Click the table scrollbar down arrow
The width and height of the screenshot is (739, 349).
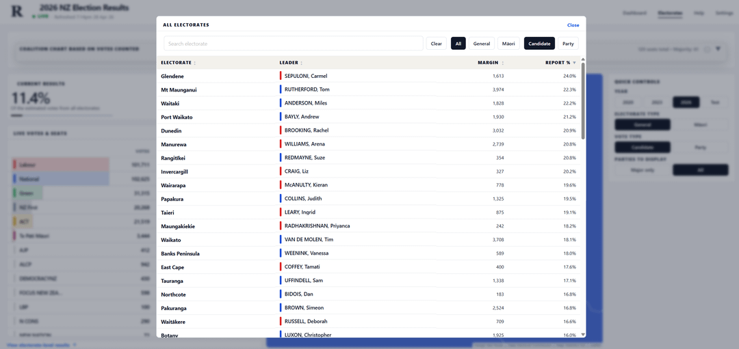pos(583,335)
